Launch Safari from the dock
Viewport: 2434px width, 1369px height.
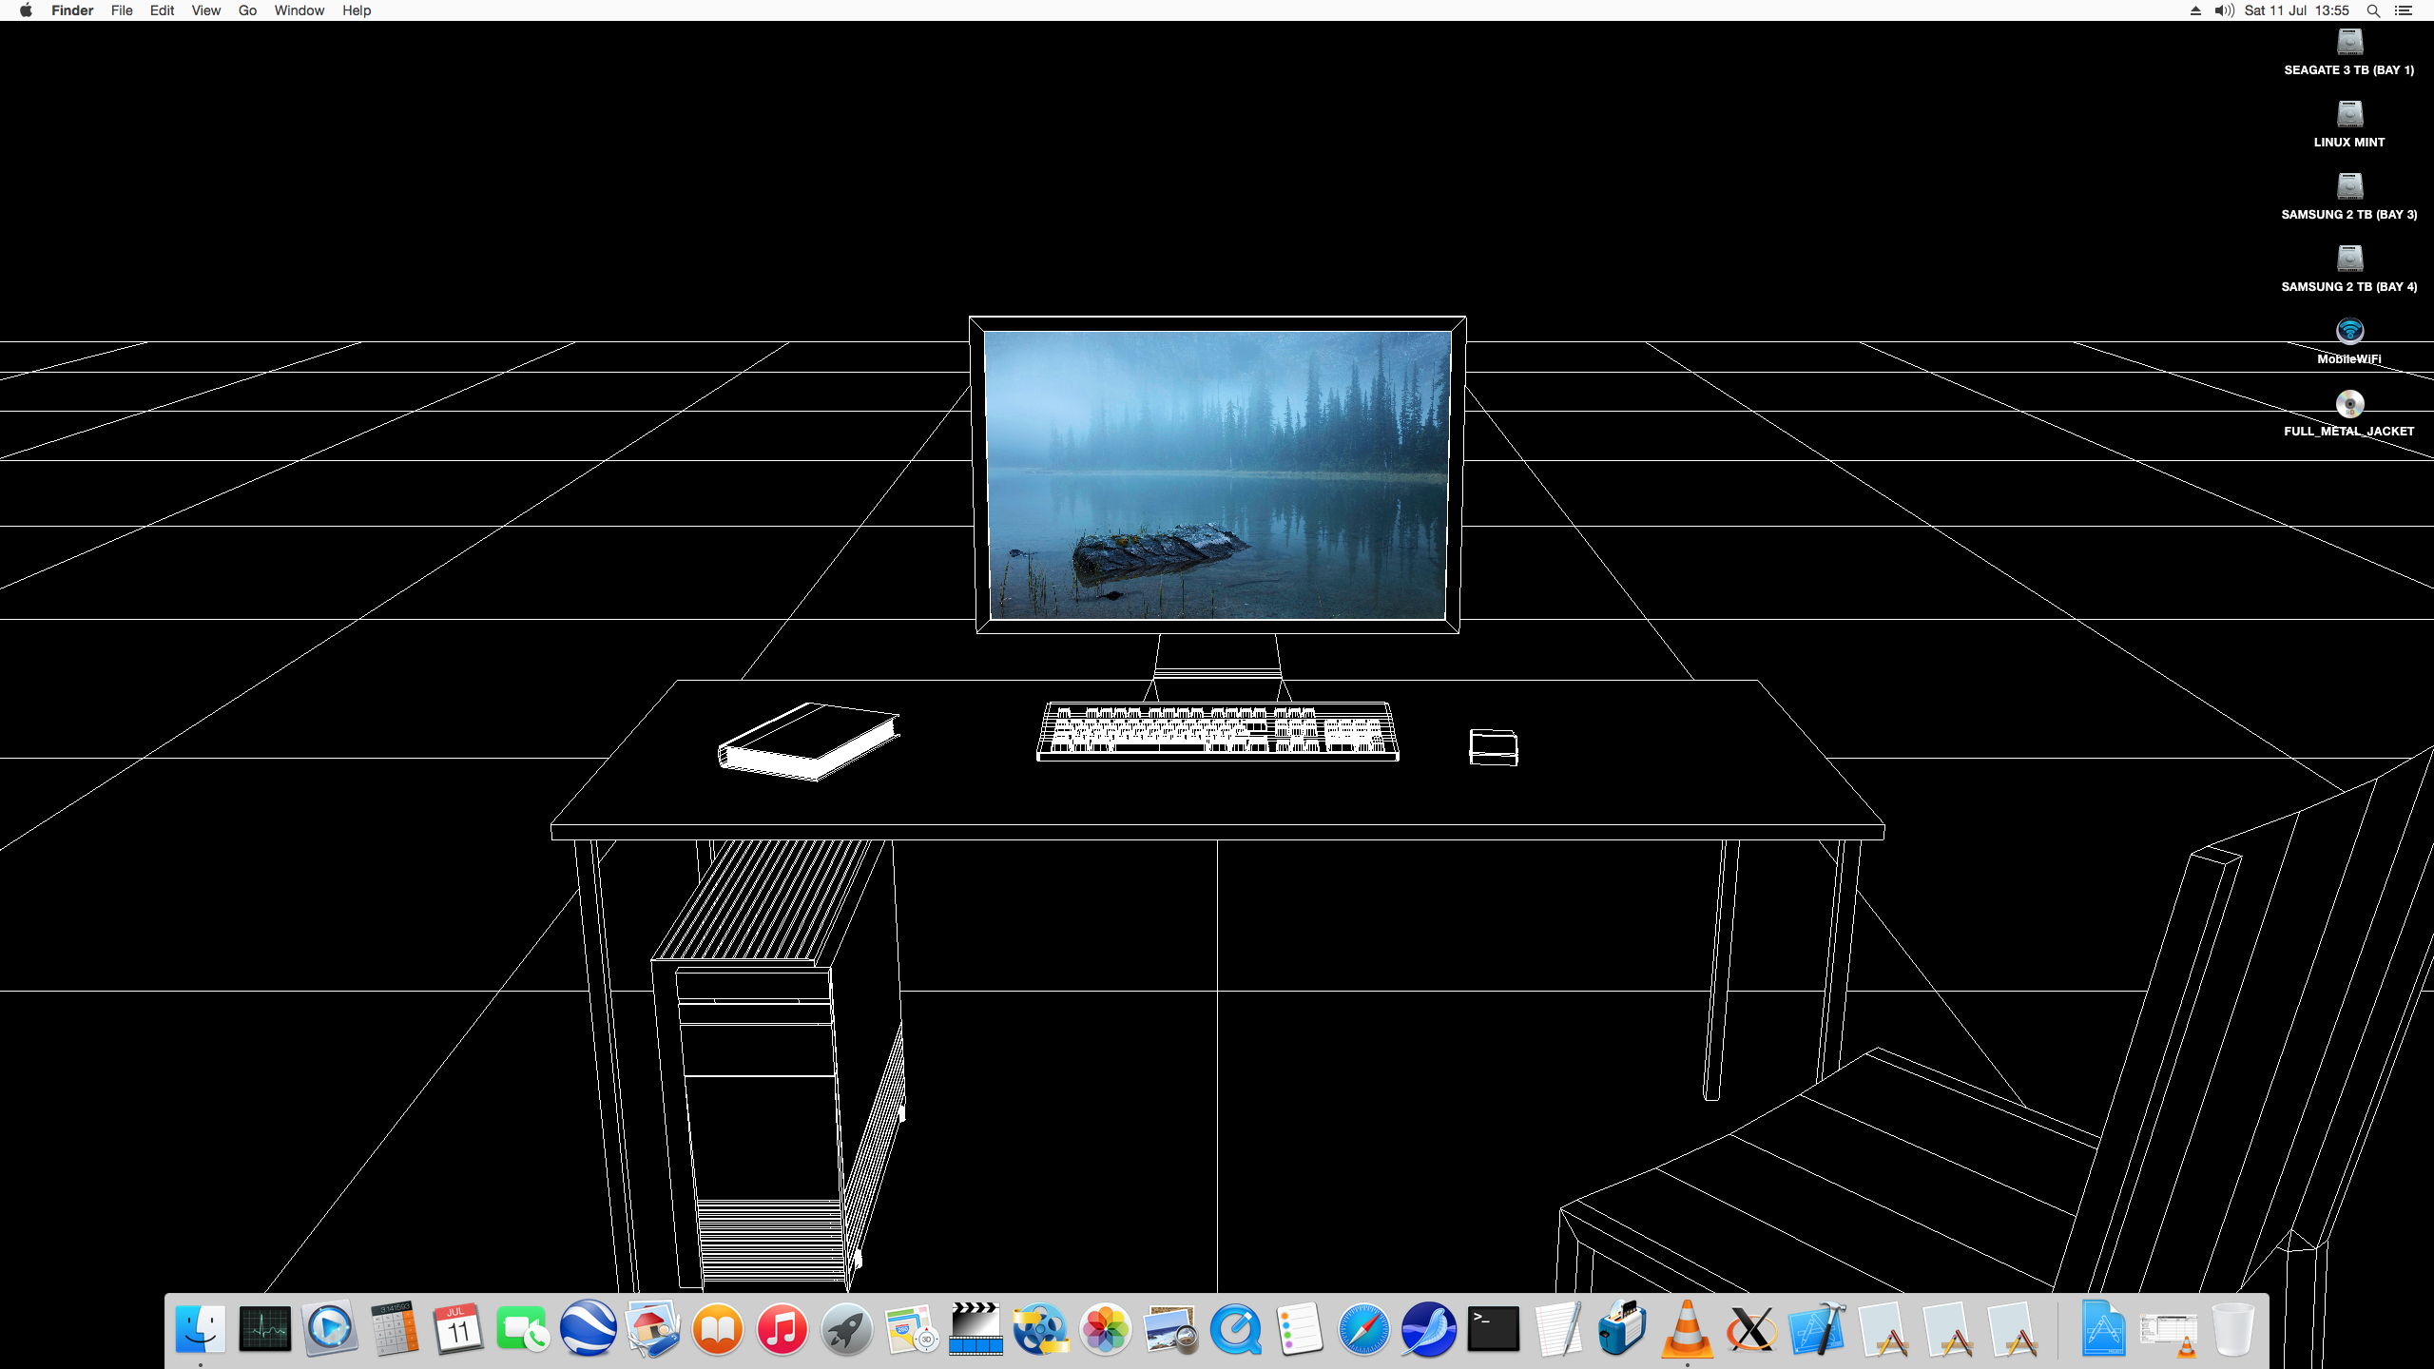(x=1363, y=1328)
